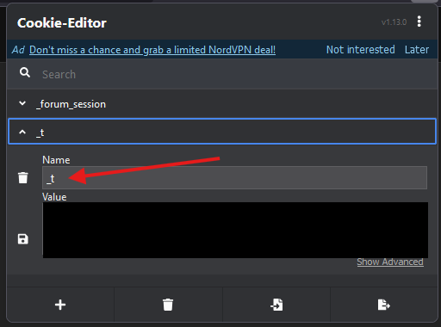This screenshot has width=441, height=327.
Task: Open the export cookies icon
Action: click(384, 305)
